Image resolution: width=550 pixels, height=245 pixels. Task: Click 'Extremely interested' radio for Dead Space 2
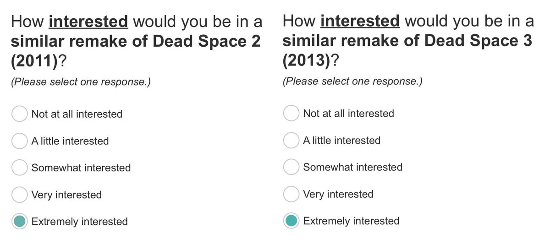click(x=19, y=222)
